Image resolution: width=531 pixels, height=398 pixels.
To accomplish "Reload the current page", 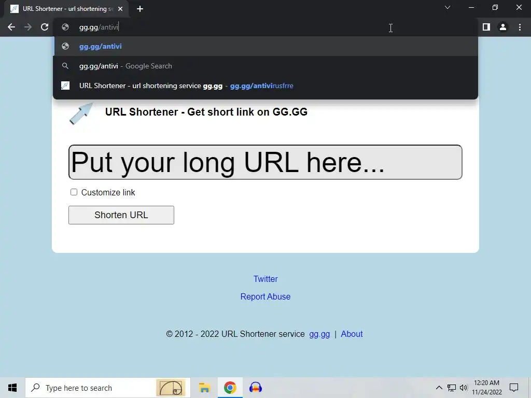I will click(x=45, y=27).
